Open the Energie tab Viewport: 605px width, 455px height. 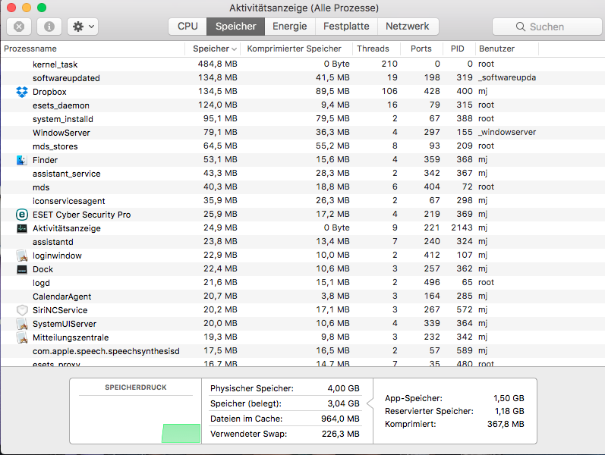point(290,27)
